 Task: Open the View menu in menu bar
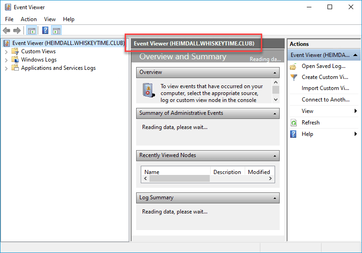[50, 19]
